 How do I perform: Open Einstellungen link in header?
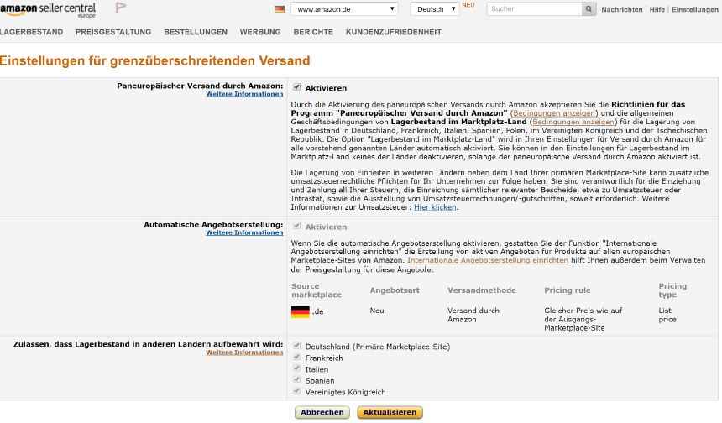(695, 9)
